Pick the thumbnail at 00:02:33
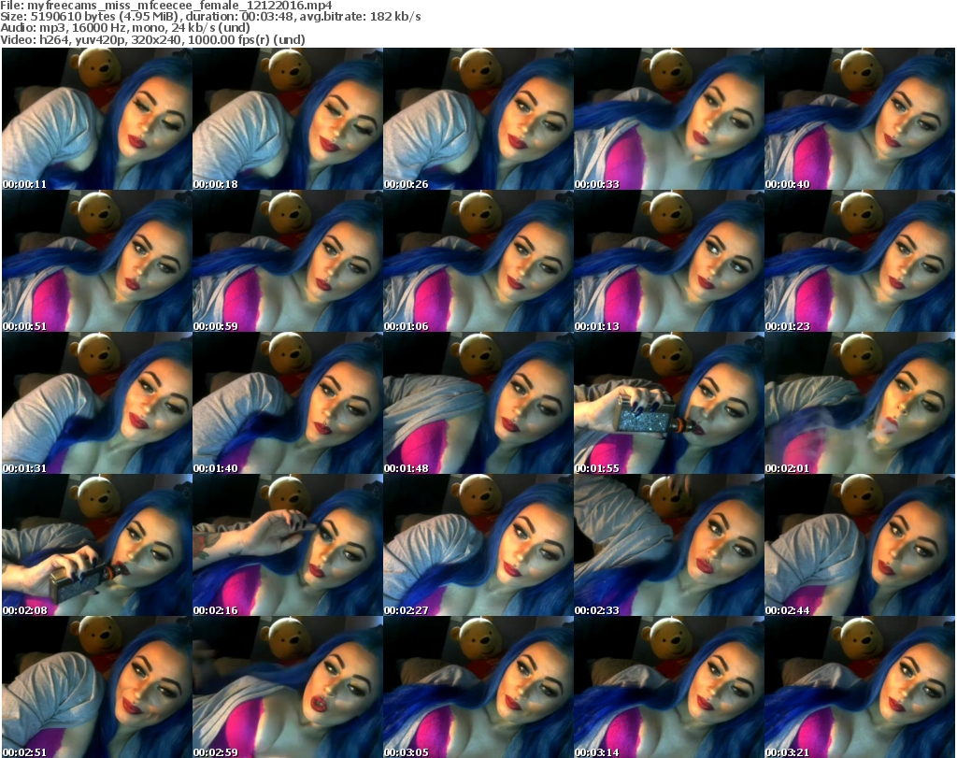957x758 pixels. coord(669,545)
